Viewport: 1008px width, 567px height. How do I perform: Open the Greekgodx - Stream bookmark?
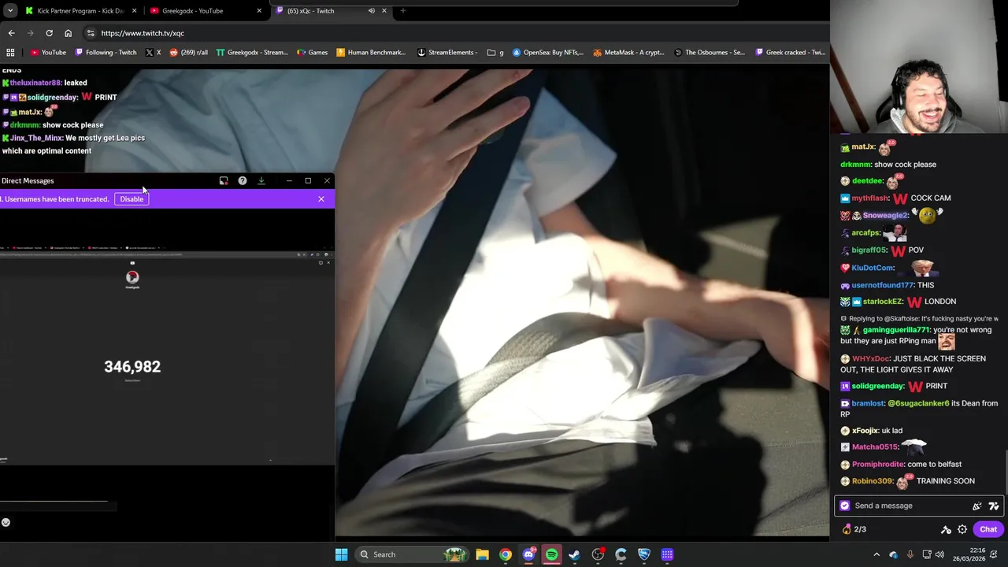252,53
